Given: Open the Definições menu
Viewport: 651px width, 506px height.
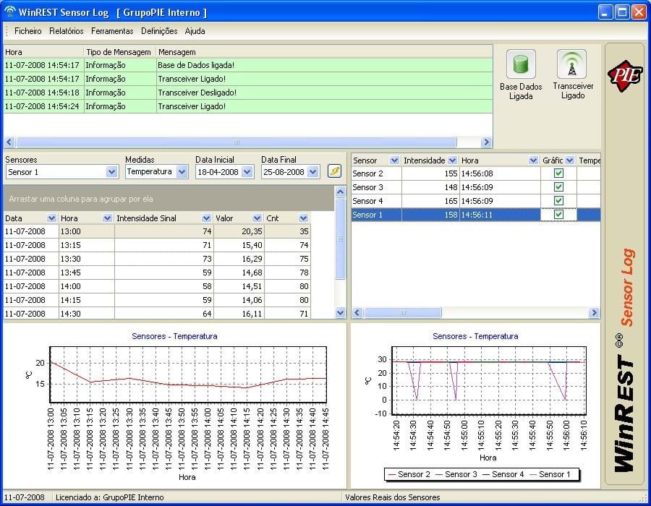Looking at the screenshot, I should tap(159, 30).
